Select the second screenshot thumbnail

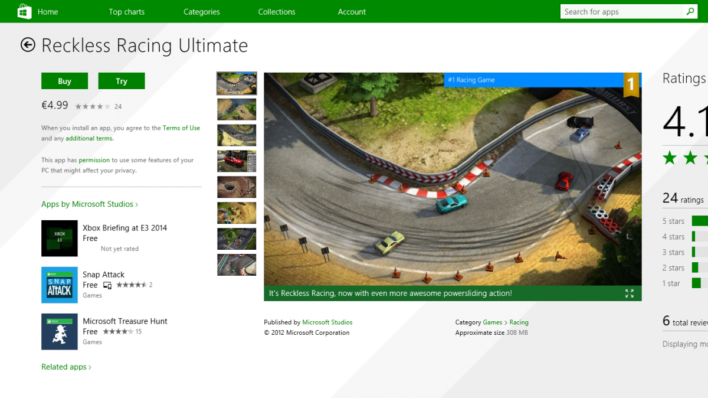coord(237,109)
